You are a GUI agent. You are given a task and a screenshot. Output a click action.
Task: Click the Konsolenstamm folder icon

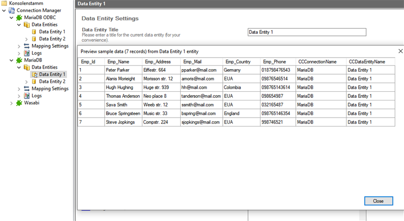coord(5,3)
